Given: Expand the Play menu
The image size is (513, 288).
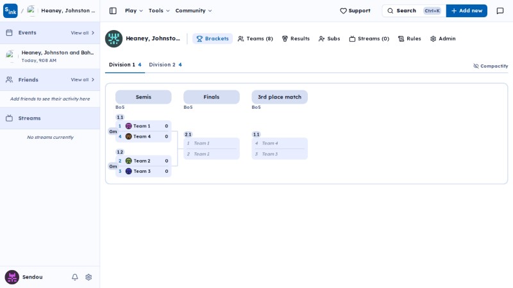Looking at the screenshot, I should point(134,11).
